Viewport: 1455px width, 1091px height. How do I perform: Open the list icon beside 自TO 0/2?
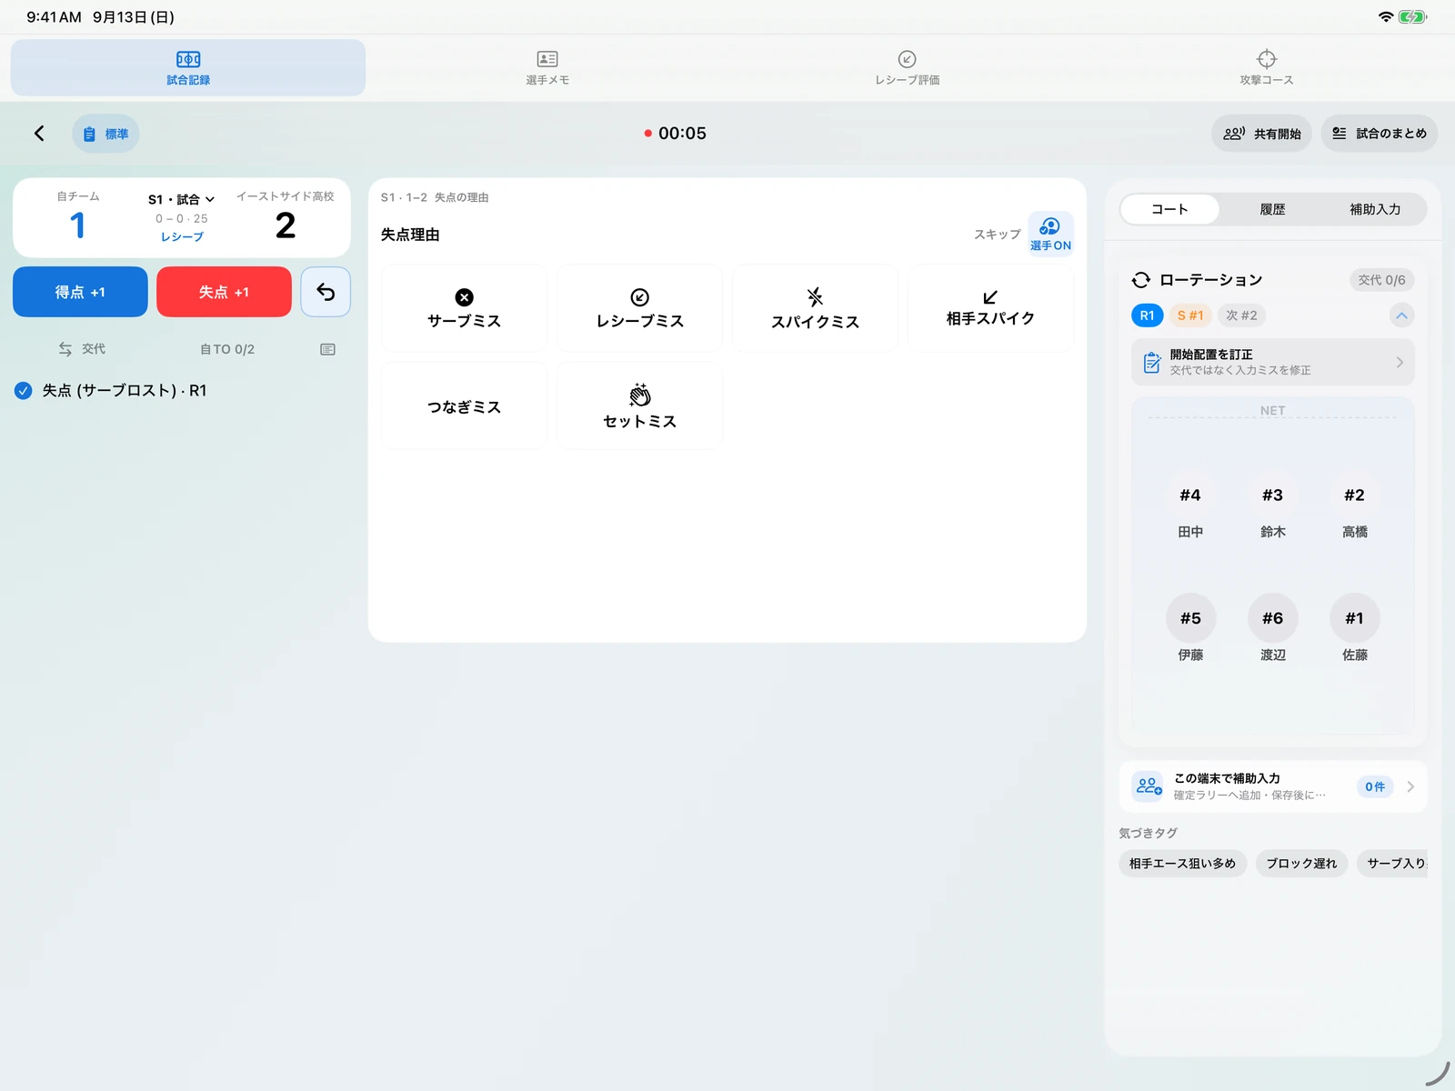click(x=327, y=349)
